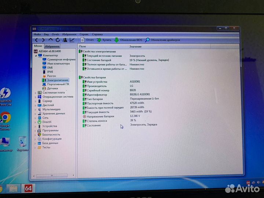The height and width of the screenshot is (198, 264).
Task: Select the Тесты tree icon
Action: click(39, 147)
